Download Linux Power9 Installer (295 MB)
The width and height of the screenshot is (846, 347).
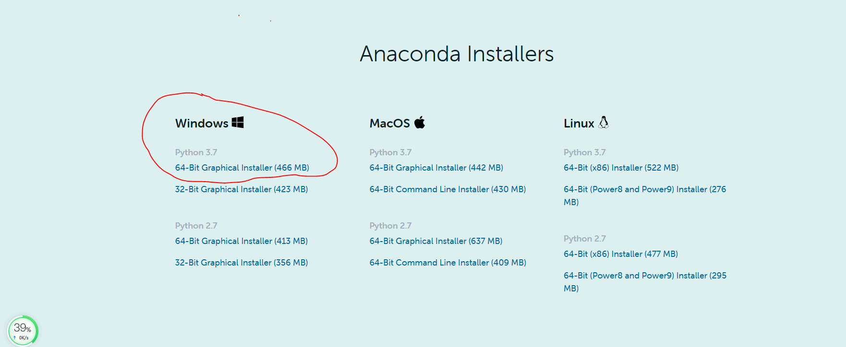(645, 275)
